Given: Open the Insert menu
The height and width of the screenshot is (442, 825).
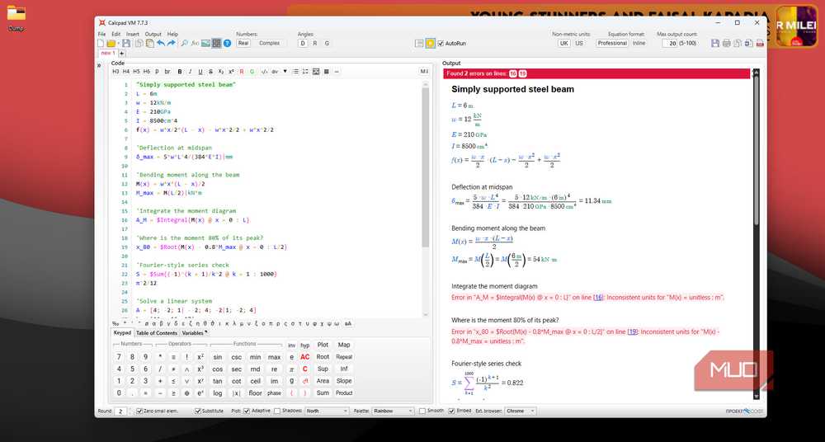Looking at the screenshot, I should [x=133, y=34].
